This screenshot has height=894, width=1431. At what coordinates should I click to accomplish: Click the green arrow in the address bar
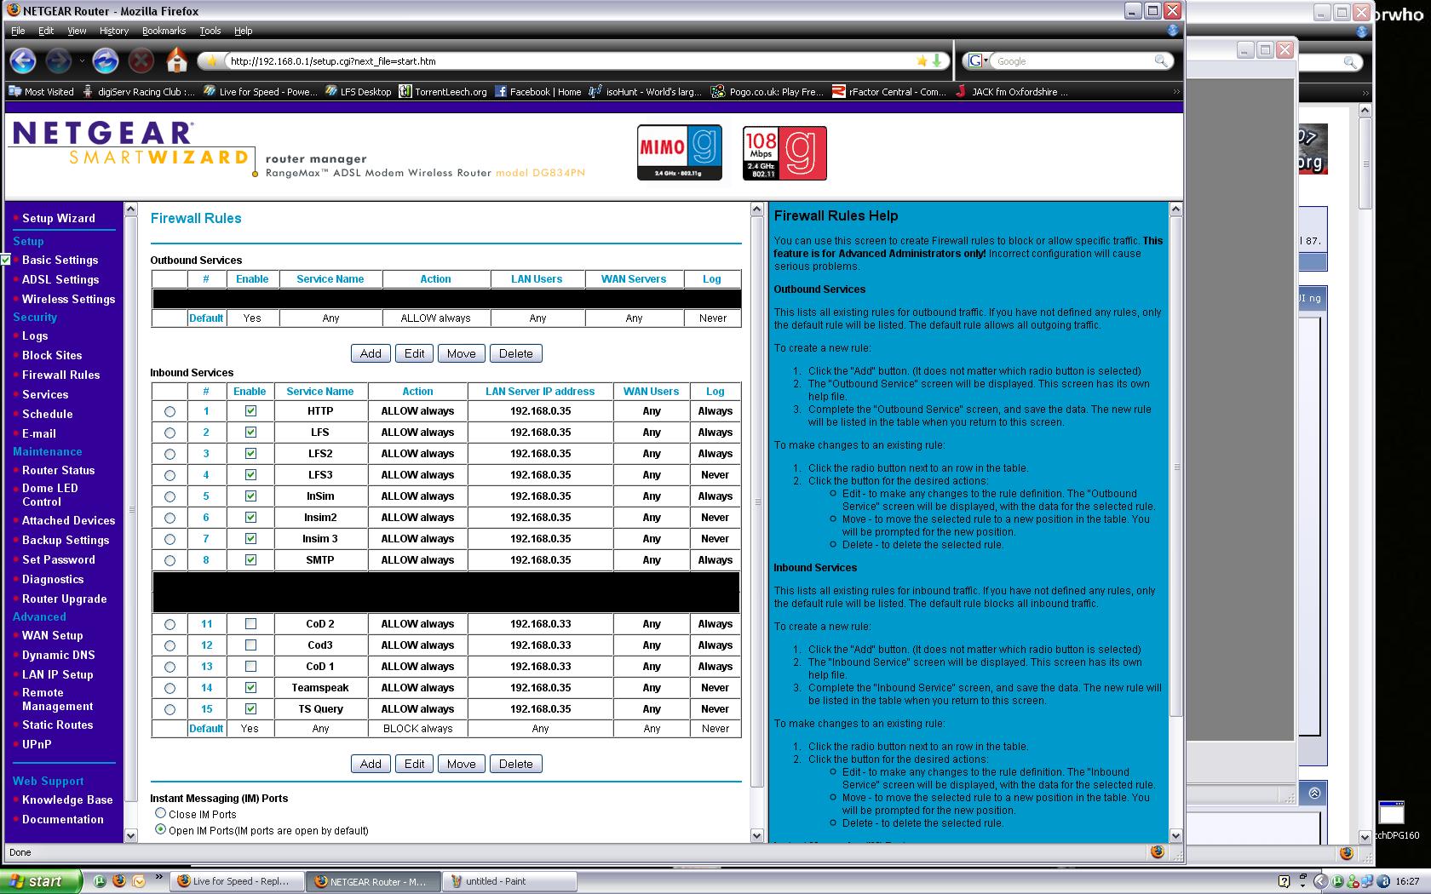(x=936, y=61)
